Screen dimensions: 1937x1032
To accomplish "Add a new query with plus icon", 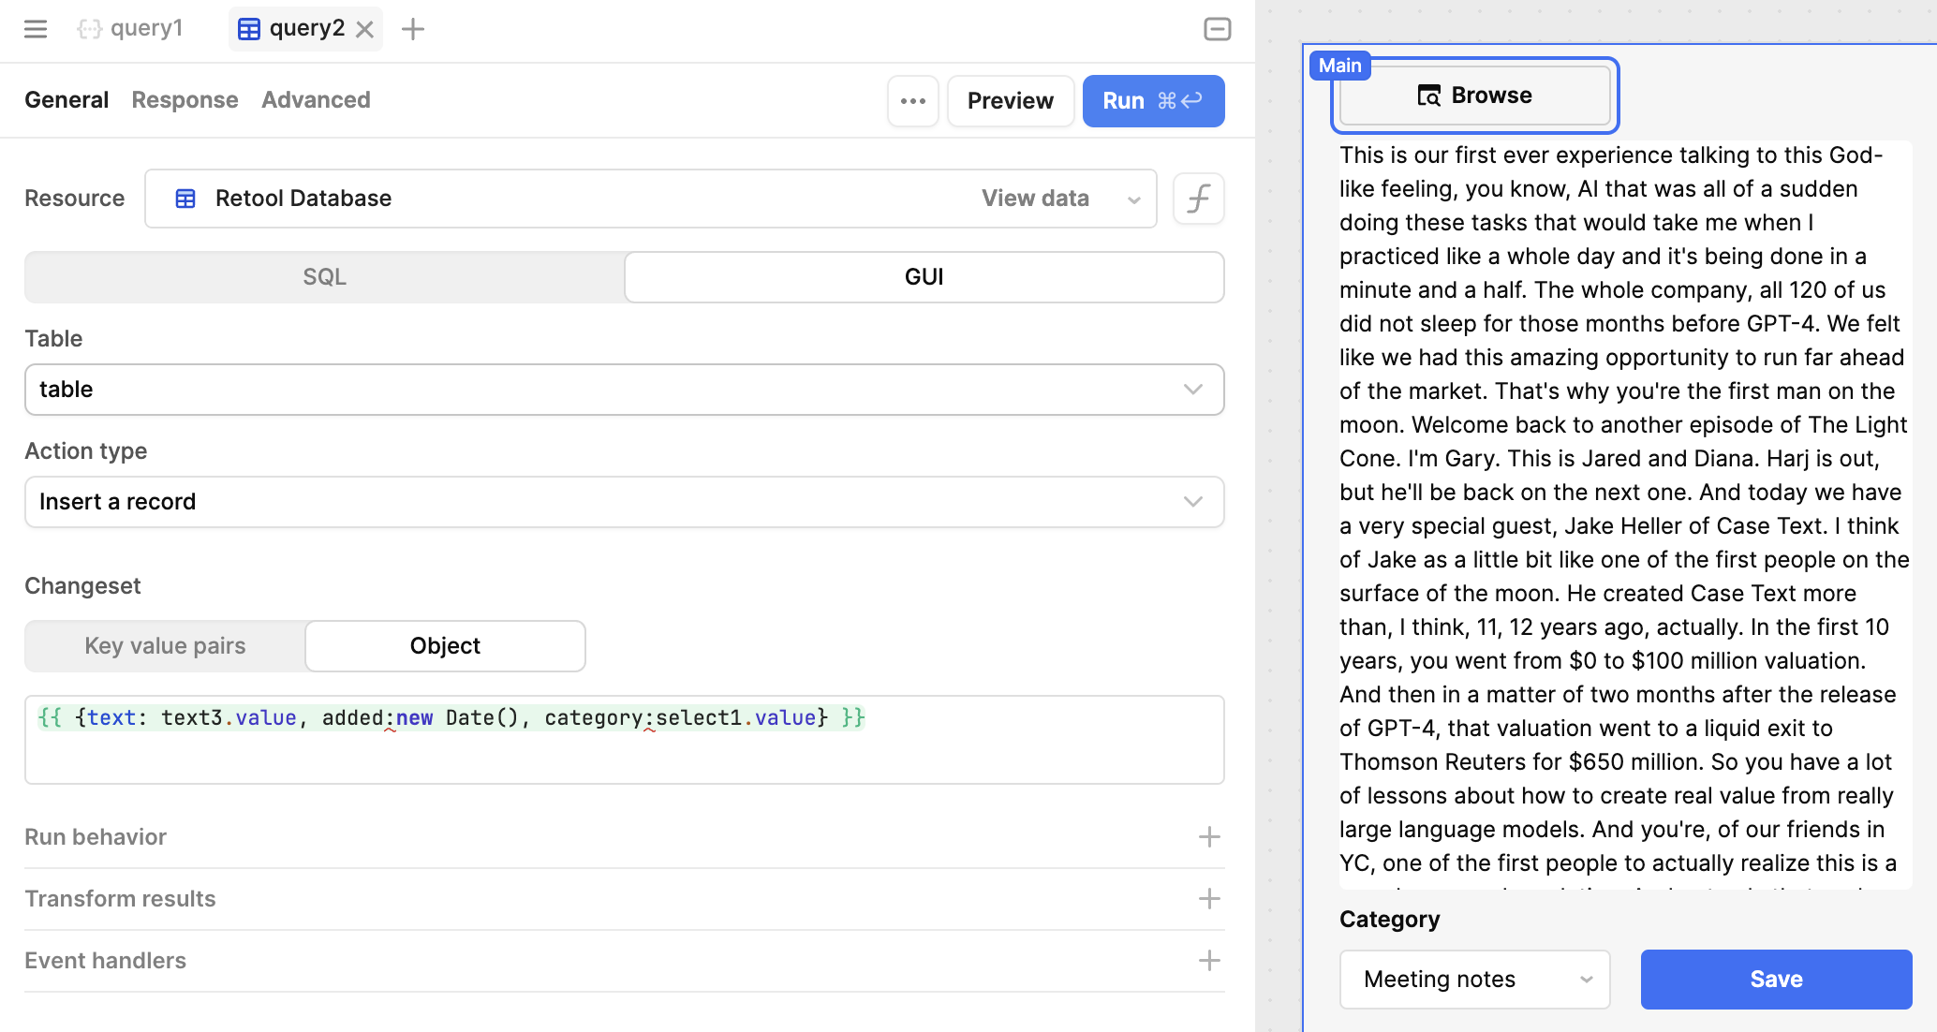I will click(x=412, y=29).
